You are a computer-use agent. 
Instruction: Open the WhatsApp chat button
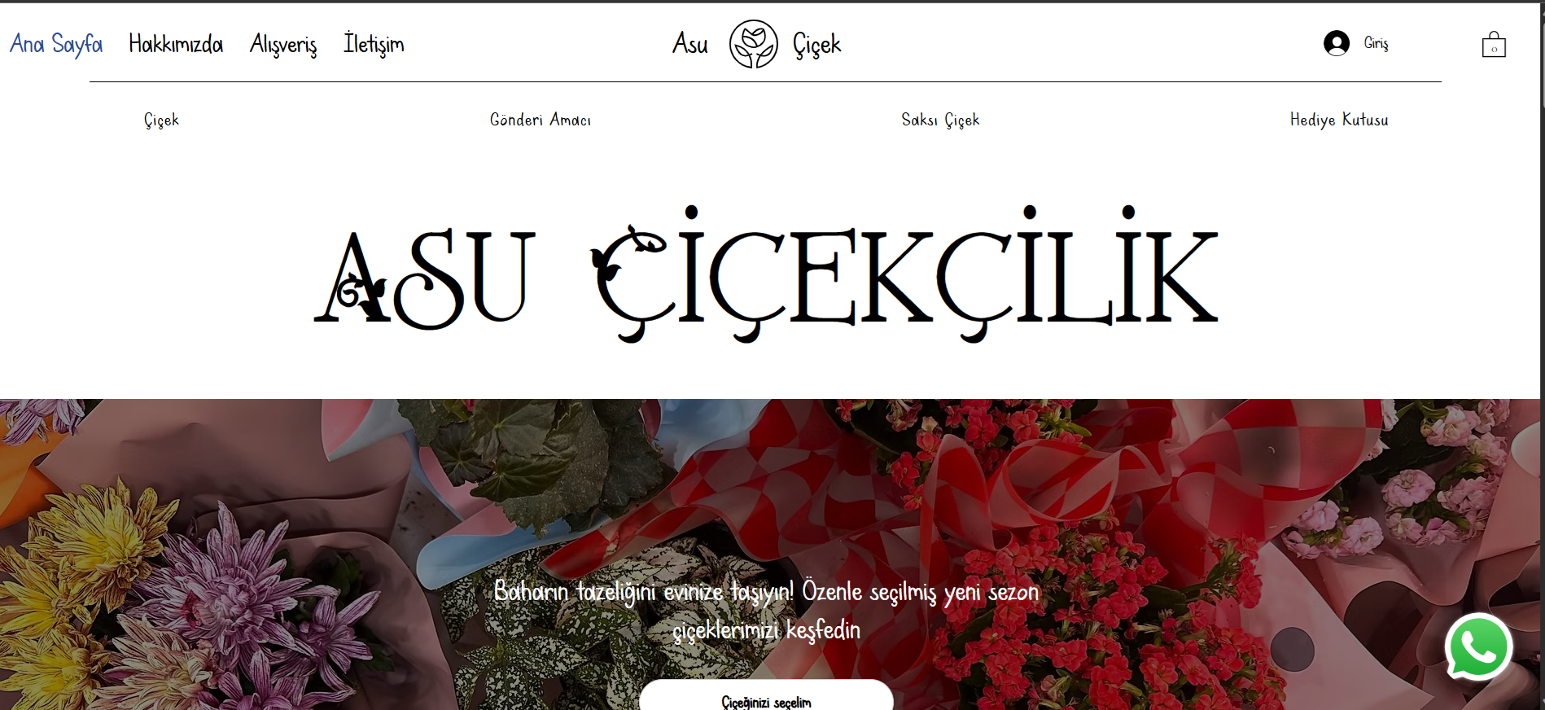pos(1478,647)
